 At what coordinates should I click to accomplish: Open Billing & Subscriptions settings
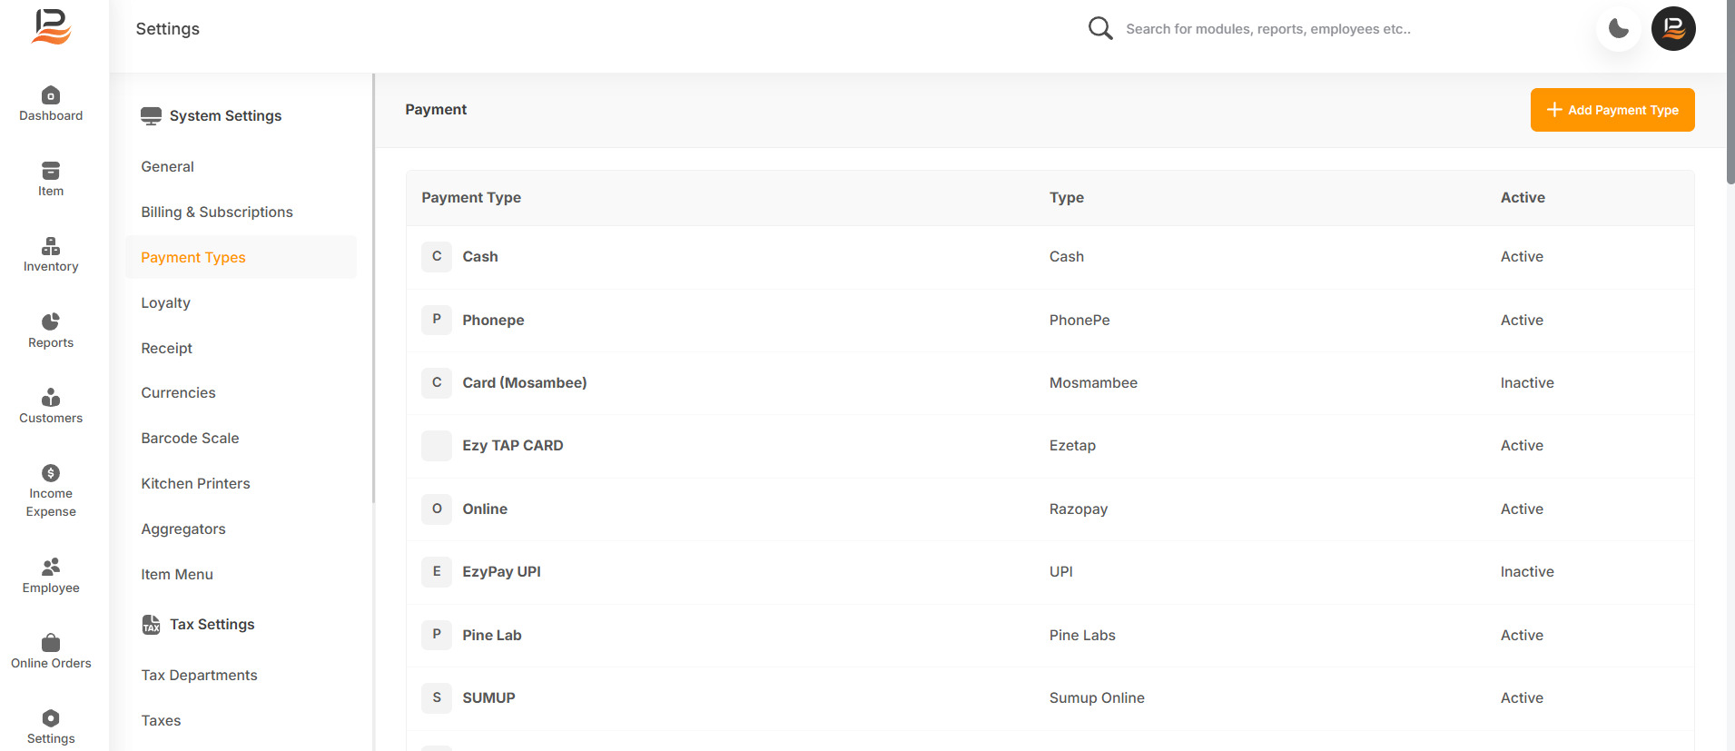coord(217,212)
